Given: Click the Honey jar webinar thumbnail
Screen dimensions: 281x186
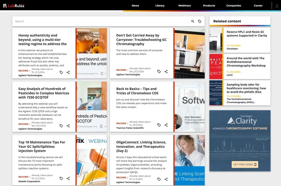Looking at the screenshot, I should (92, 53).
